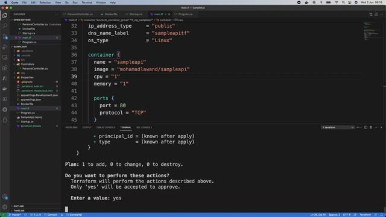Open the new terminal launch profile dropdown

click(361, 127)
